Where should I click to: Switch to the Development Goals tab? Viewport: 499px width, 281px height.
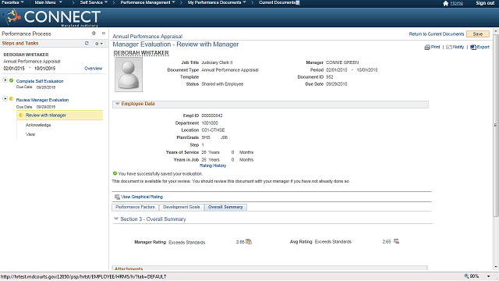click(x=182, y=207)
